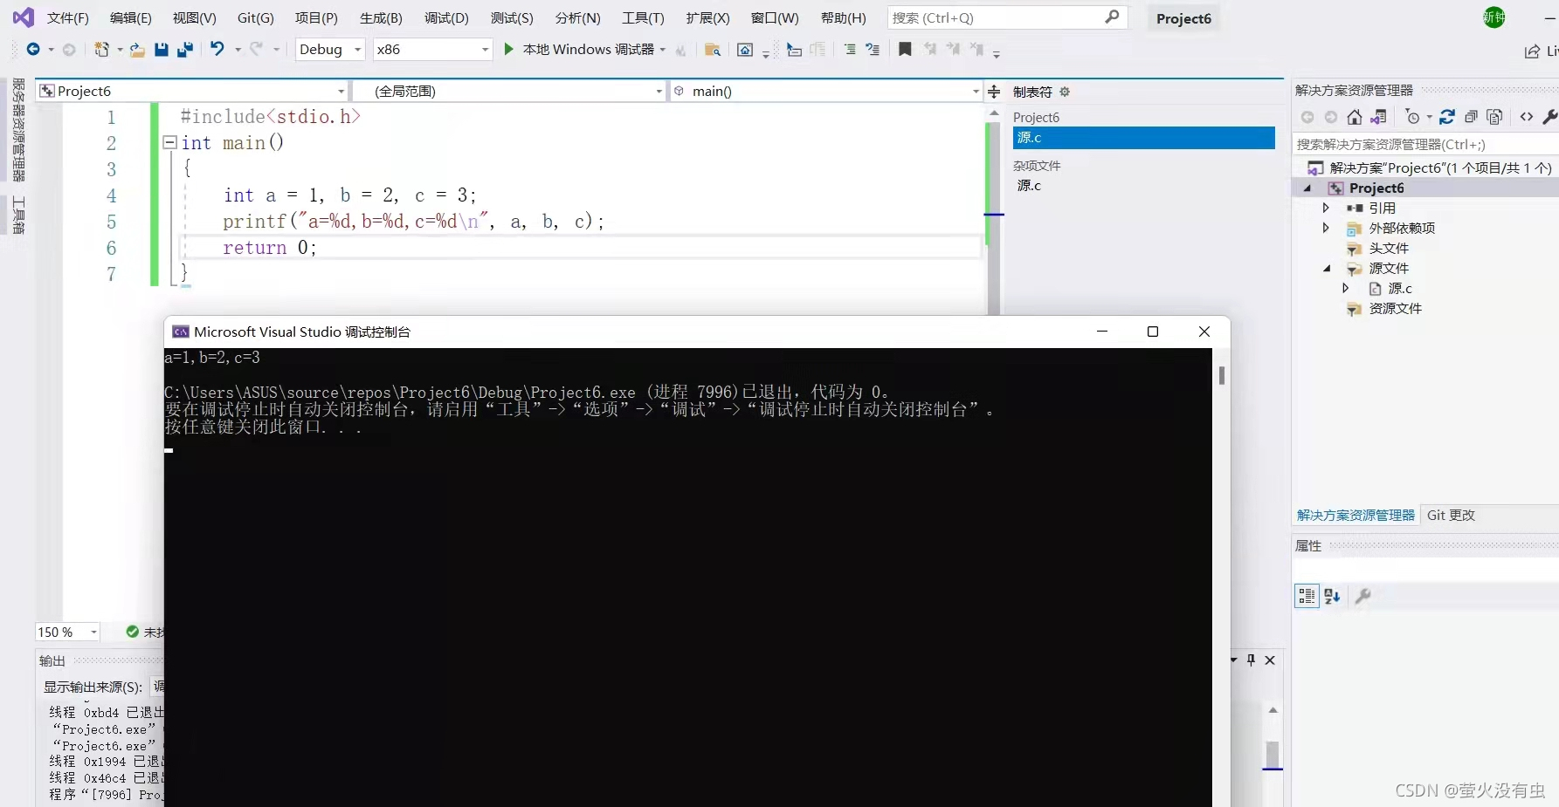
Task: Expand the 引用 tree node
Action: (x=1326, y=208)
